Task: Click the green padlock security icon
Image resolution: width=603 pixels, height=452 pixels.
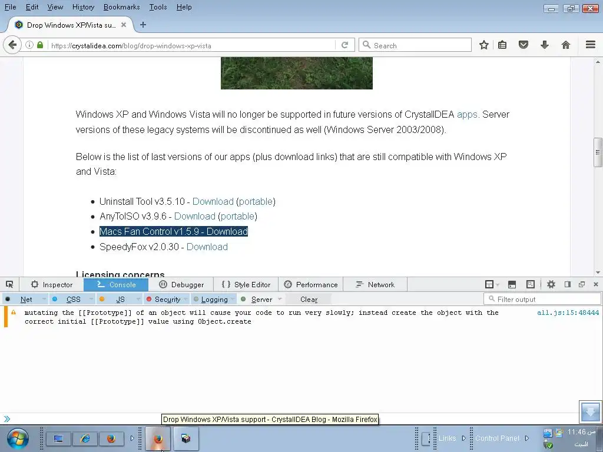Action: pyautogui.click(x=40, y=45)
